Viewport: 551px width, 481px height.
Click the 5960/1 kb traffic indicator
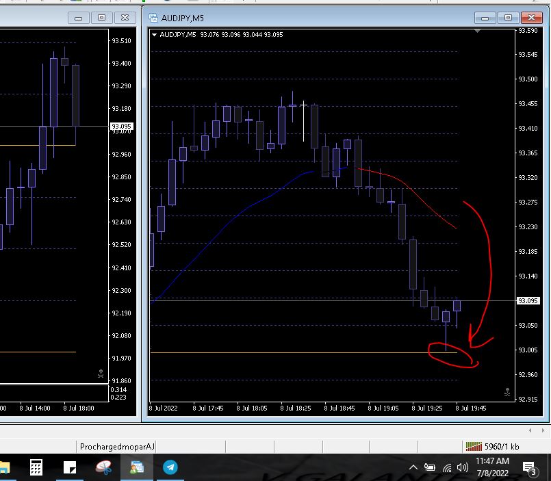[502, 447]
